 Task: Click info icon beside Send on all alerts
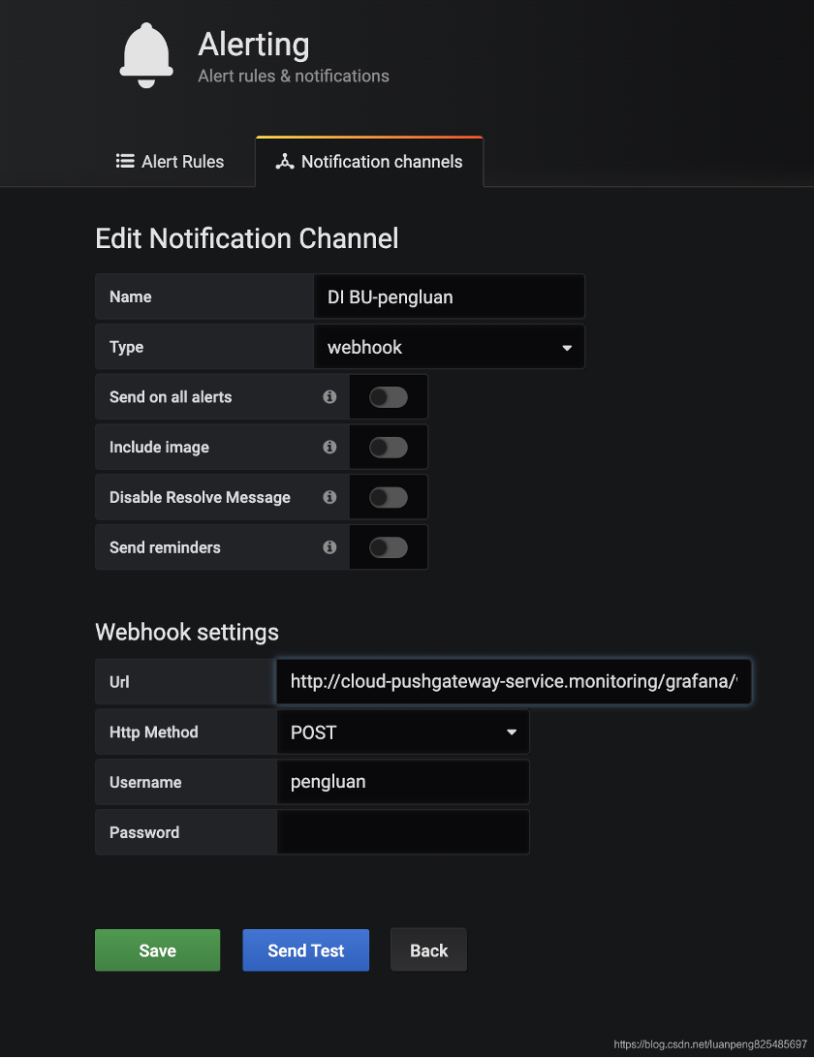coord(329,397)
